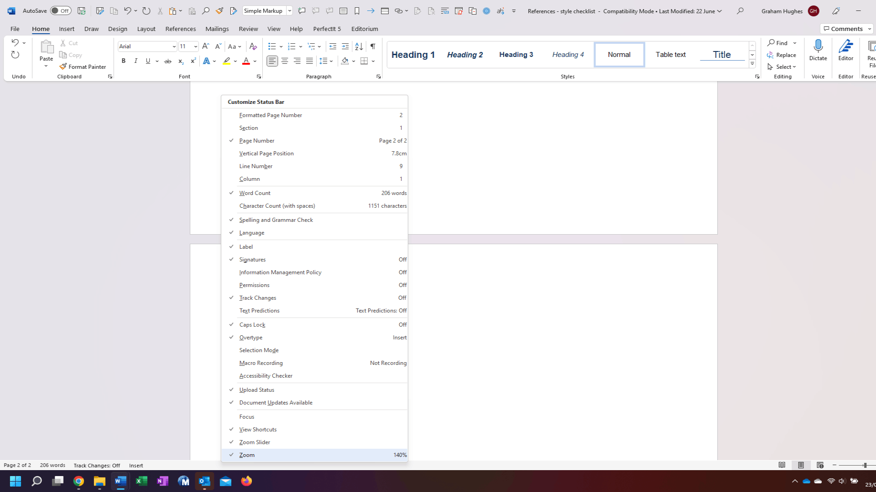Click the Comments button

847,29
